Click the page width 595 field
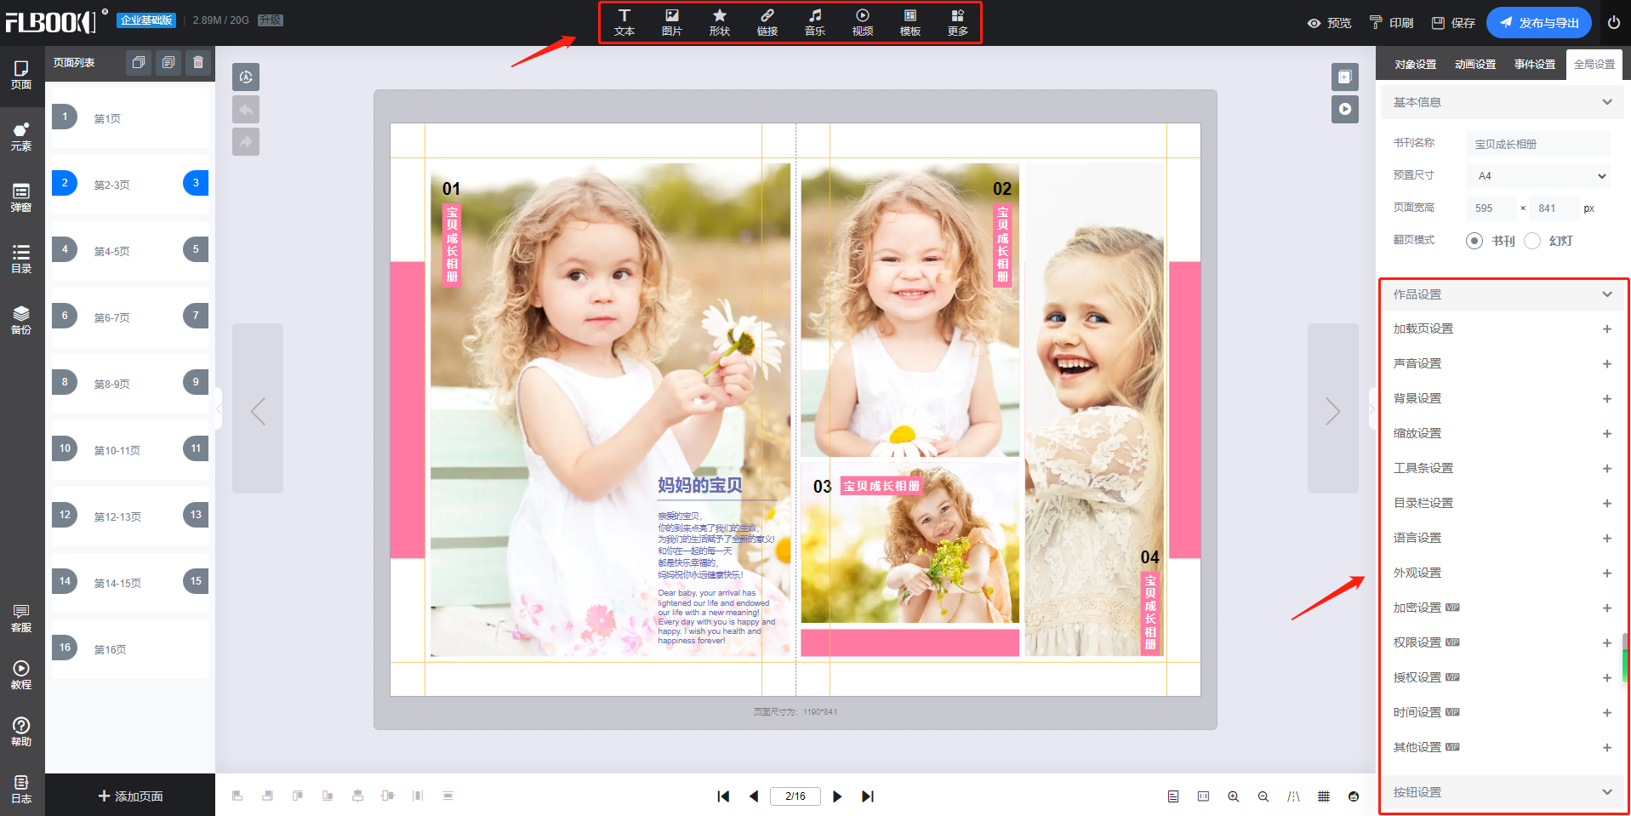1631x816 pixels. coord(1491,208)
